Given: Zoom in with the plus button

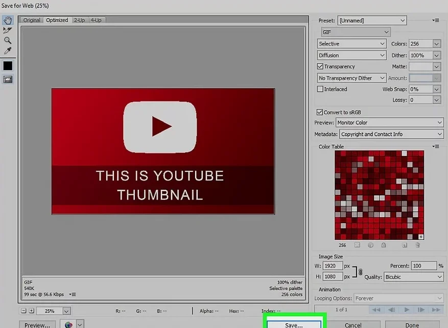Looking at the screenshot, I should point(31,311).
